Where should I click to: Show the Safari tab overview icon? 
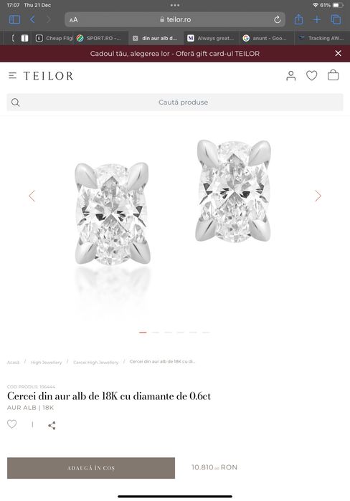(x=336, y=19)
